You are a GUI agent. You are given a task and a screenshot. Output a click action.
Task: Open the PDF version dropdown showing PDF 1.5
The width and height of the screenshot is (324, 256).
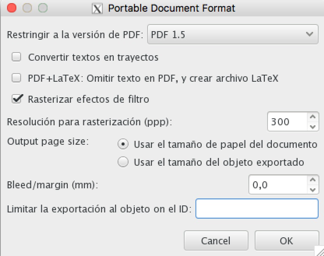pyautogui.click(x=232, y=35)
